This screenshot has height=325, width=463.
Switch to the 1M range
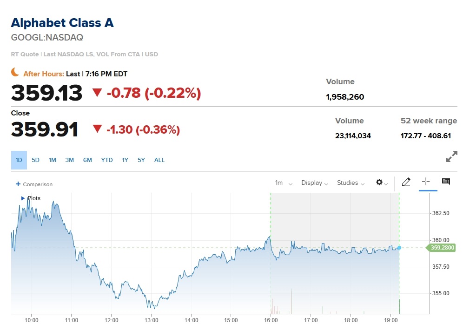52,160
